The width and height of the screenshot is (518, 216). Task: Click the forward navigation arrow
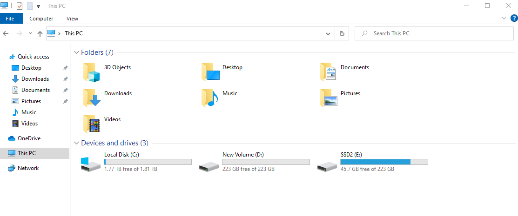point(19,33)
